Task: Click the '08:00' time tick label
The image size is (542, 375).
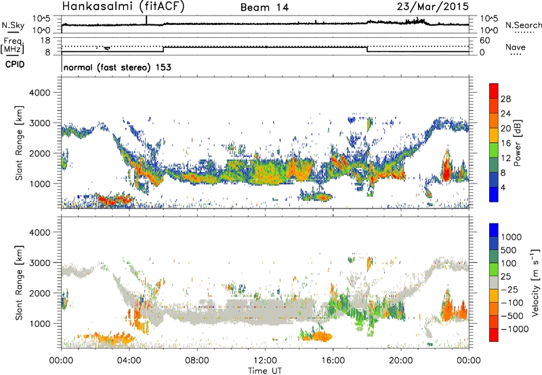Action: pos(197,361)
